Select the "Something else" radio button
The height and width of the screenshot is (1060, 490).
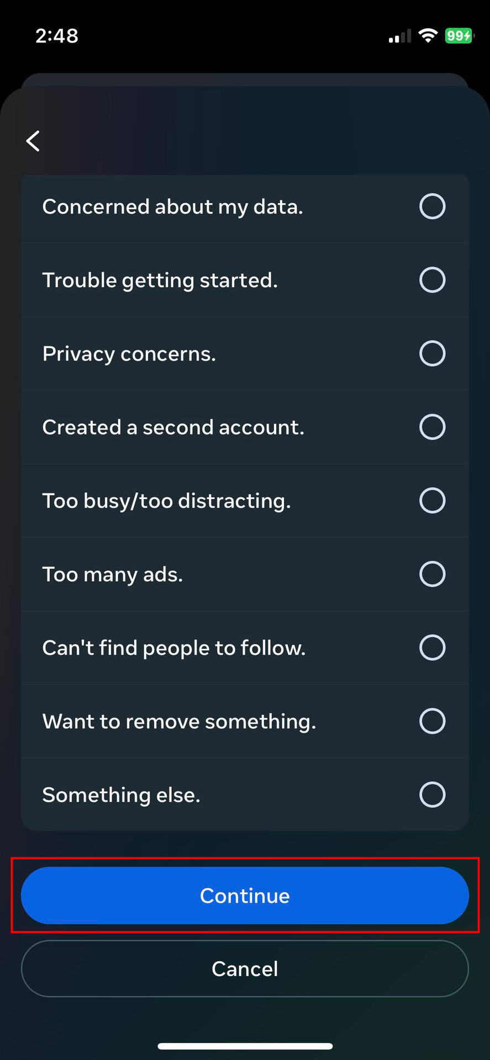(432, 794)
